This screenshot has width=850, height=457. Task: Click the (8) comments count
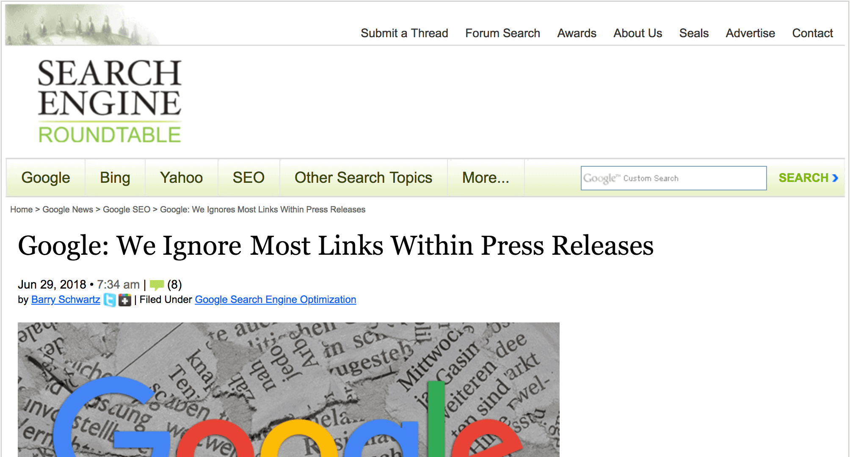point(174,285)
